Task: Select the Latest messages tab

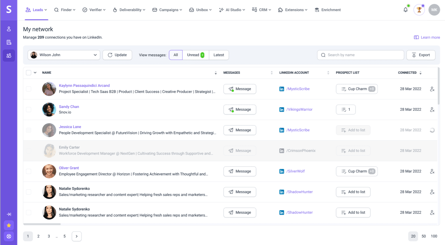Action: point(219,55)
